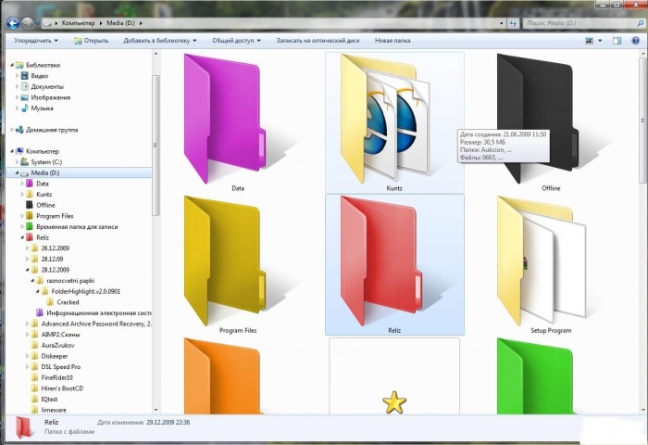
Task: Open the Общий доступ dropdown
Action: 236,41
